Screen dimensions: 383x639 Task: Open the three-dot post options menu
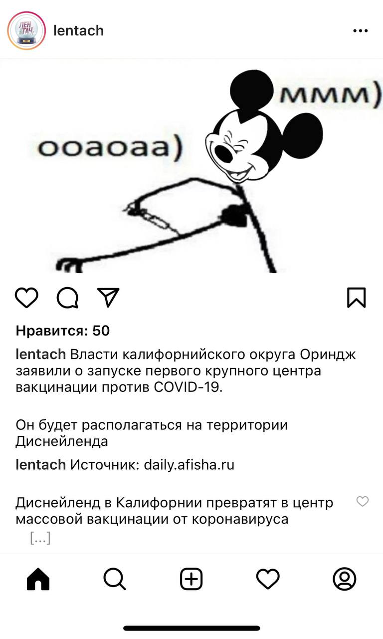(x=360, y=31)
